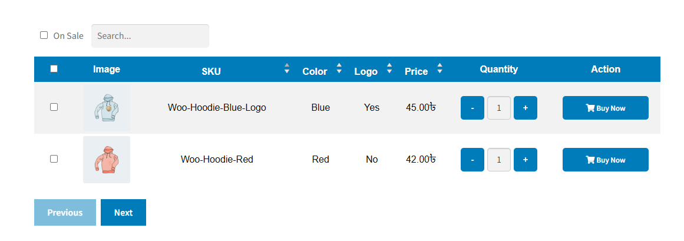The width and height of the screenshot is (684, 241).
Task: Focus the Search input field
Action: (150, 36)
